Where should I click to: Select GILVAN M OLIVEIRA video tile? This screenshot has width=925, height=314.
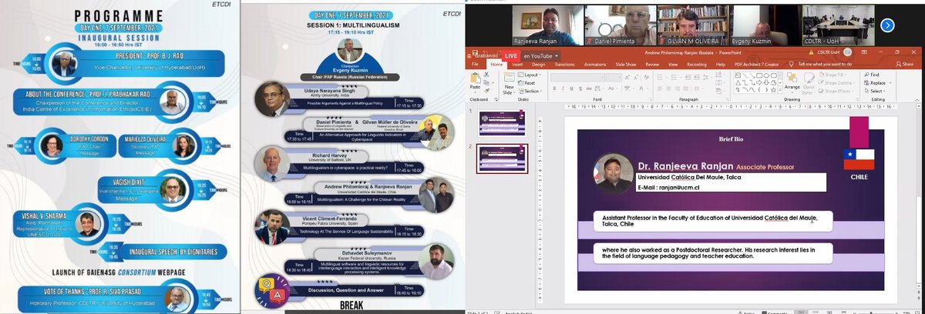[695, 25]
